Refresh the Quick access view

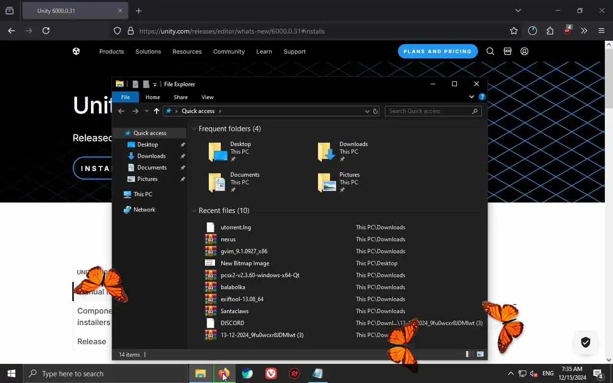[x=375, y=111]
